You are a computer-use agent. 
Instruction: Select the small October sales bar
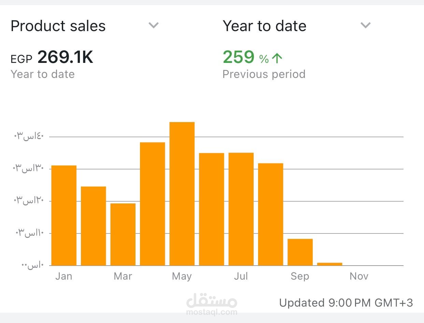[x=329, y=264]
